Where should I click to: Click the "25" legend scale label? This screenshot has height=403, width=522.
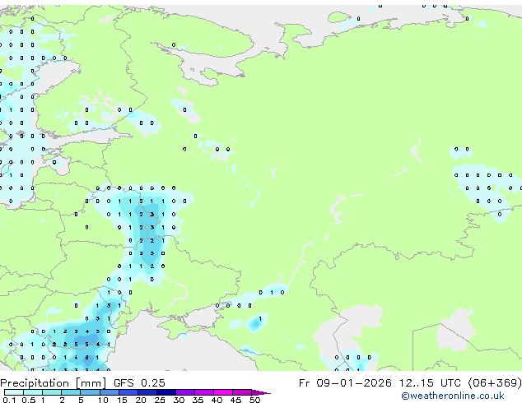[x=160, y=400]
